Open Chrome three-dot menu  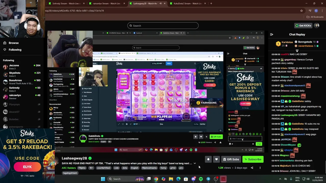322,11
